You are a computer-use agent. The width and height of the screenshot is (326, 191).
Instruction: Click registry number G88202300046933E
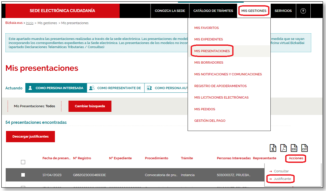coord(89,175)
